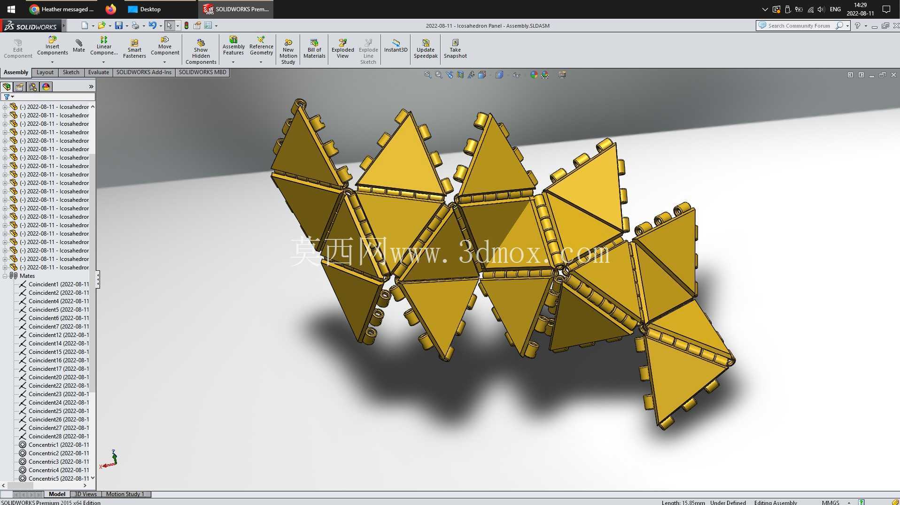Expand the feature tree panel tabs chevron
The width and height of the screenshot is (900, 505).
click(x=91, y=86)
